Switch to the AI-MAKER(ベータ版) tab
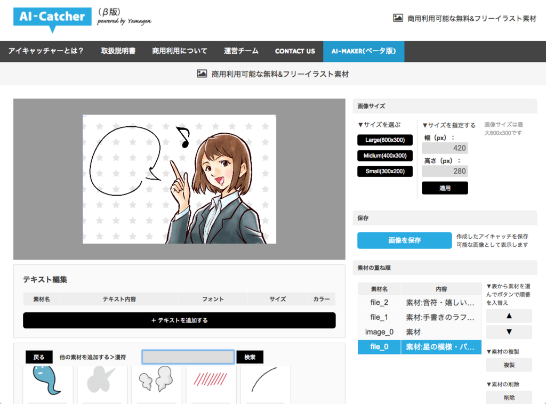The width and height of the screenshot is (546, 404). [x=364, y=51]
